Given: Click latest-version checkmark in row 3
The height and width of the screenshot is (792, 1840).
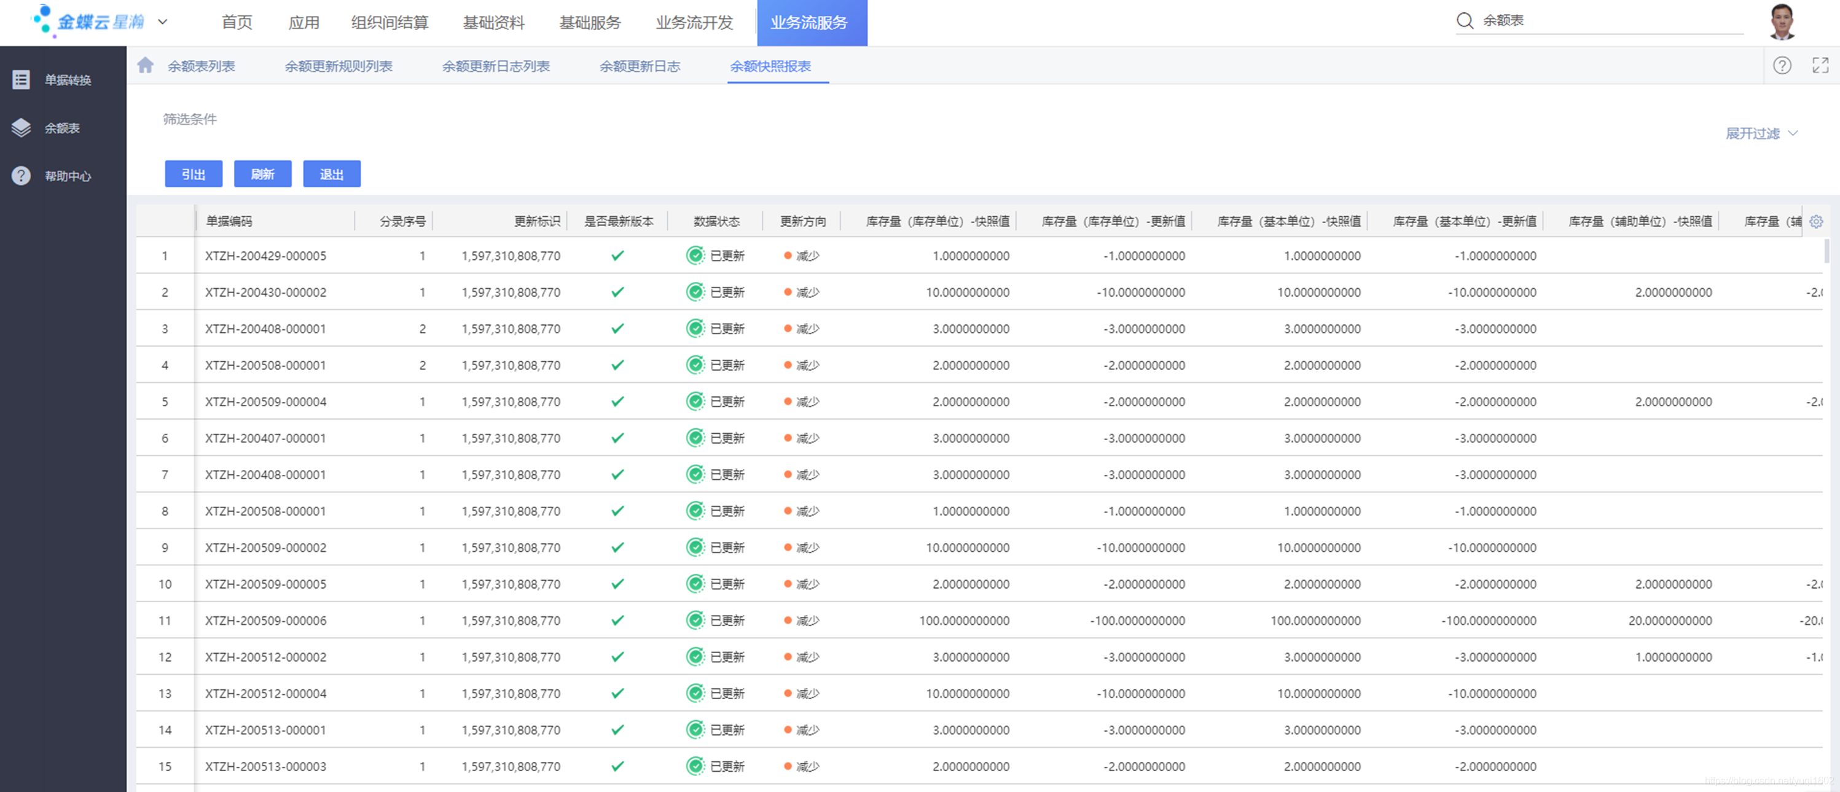Looking at the screenshot, I should pos(618,329).
